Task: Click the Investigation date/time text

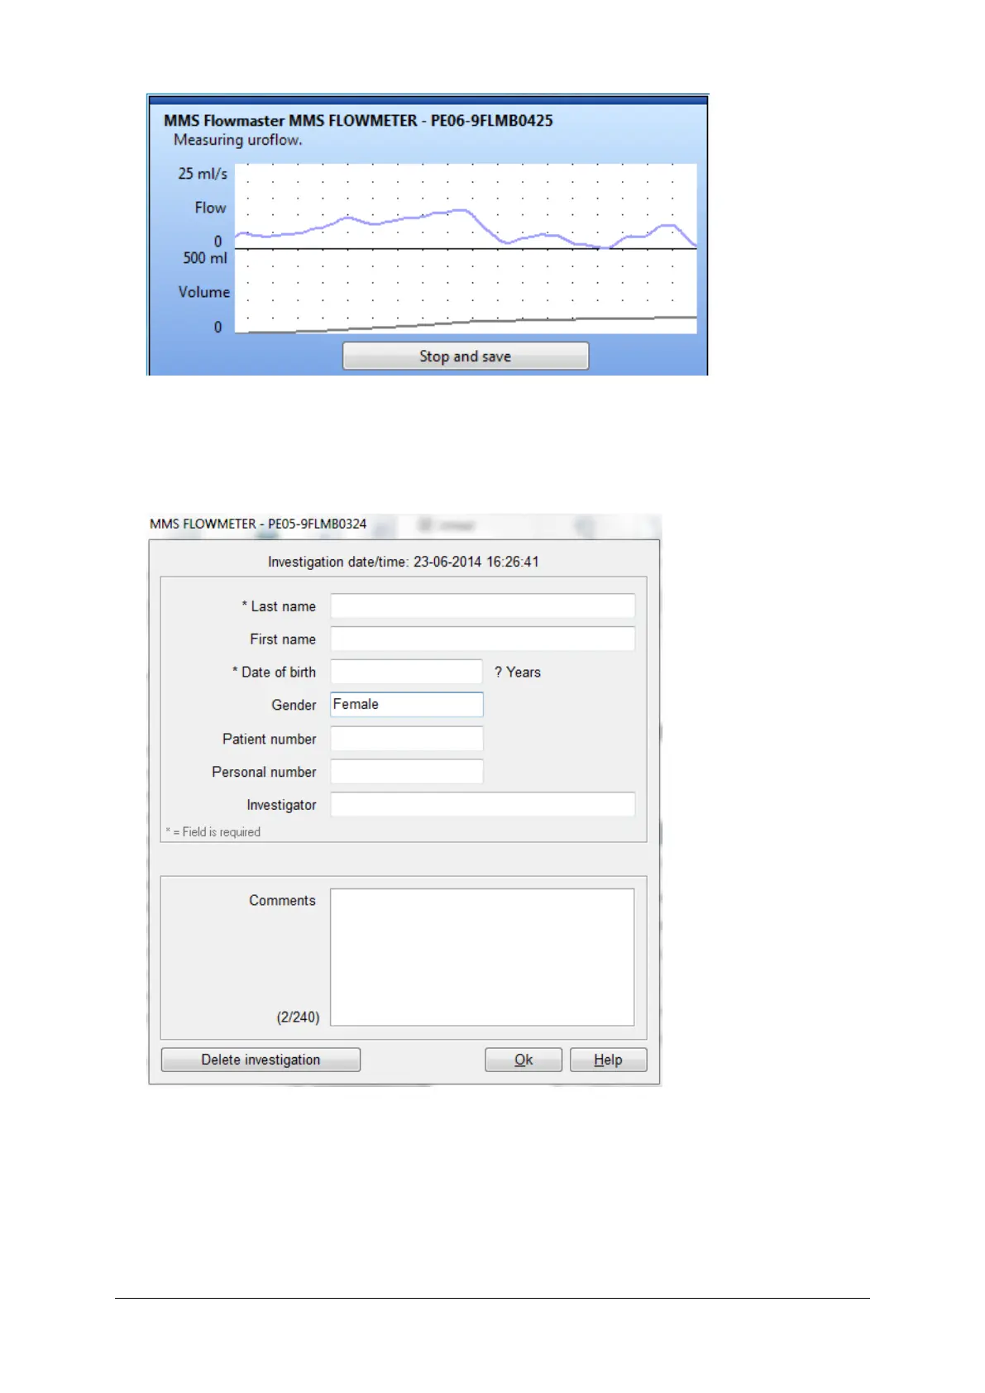Action: point(404,562)
